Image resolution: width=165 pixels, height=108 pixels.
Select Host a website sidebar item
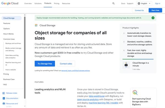pyautogui.click(x=10, y=70)
